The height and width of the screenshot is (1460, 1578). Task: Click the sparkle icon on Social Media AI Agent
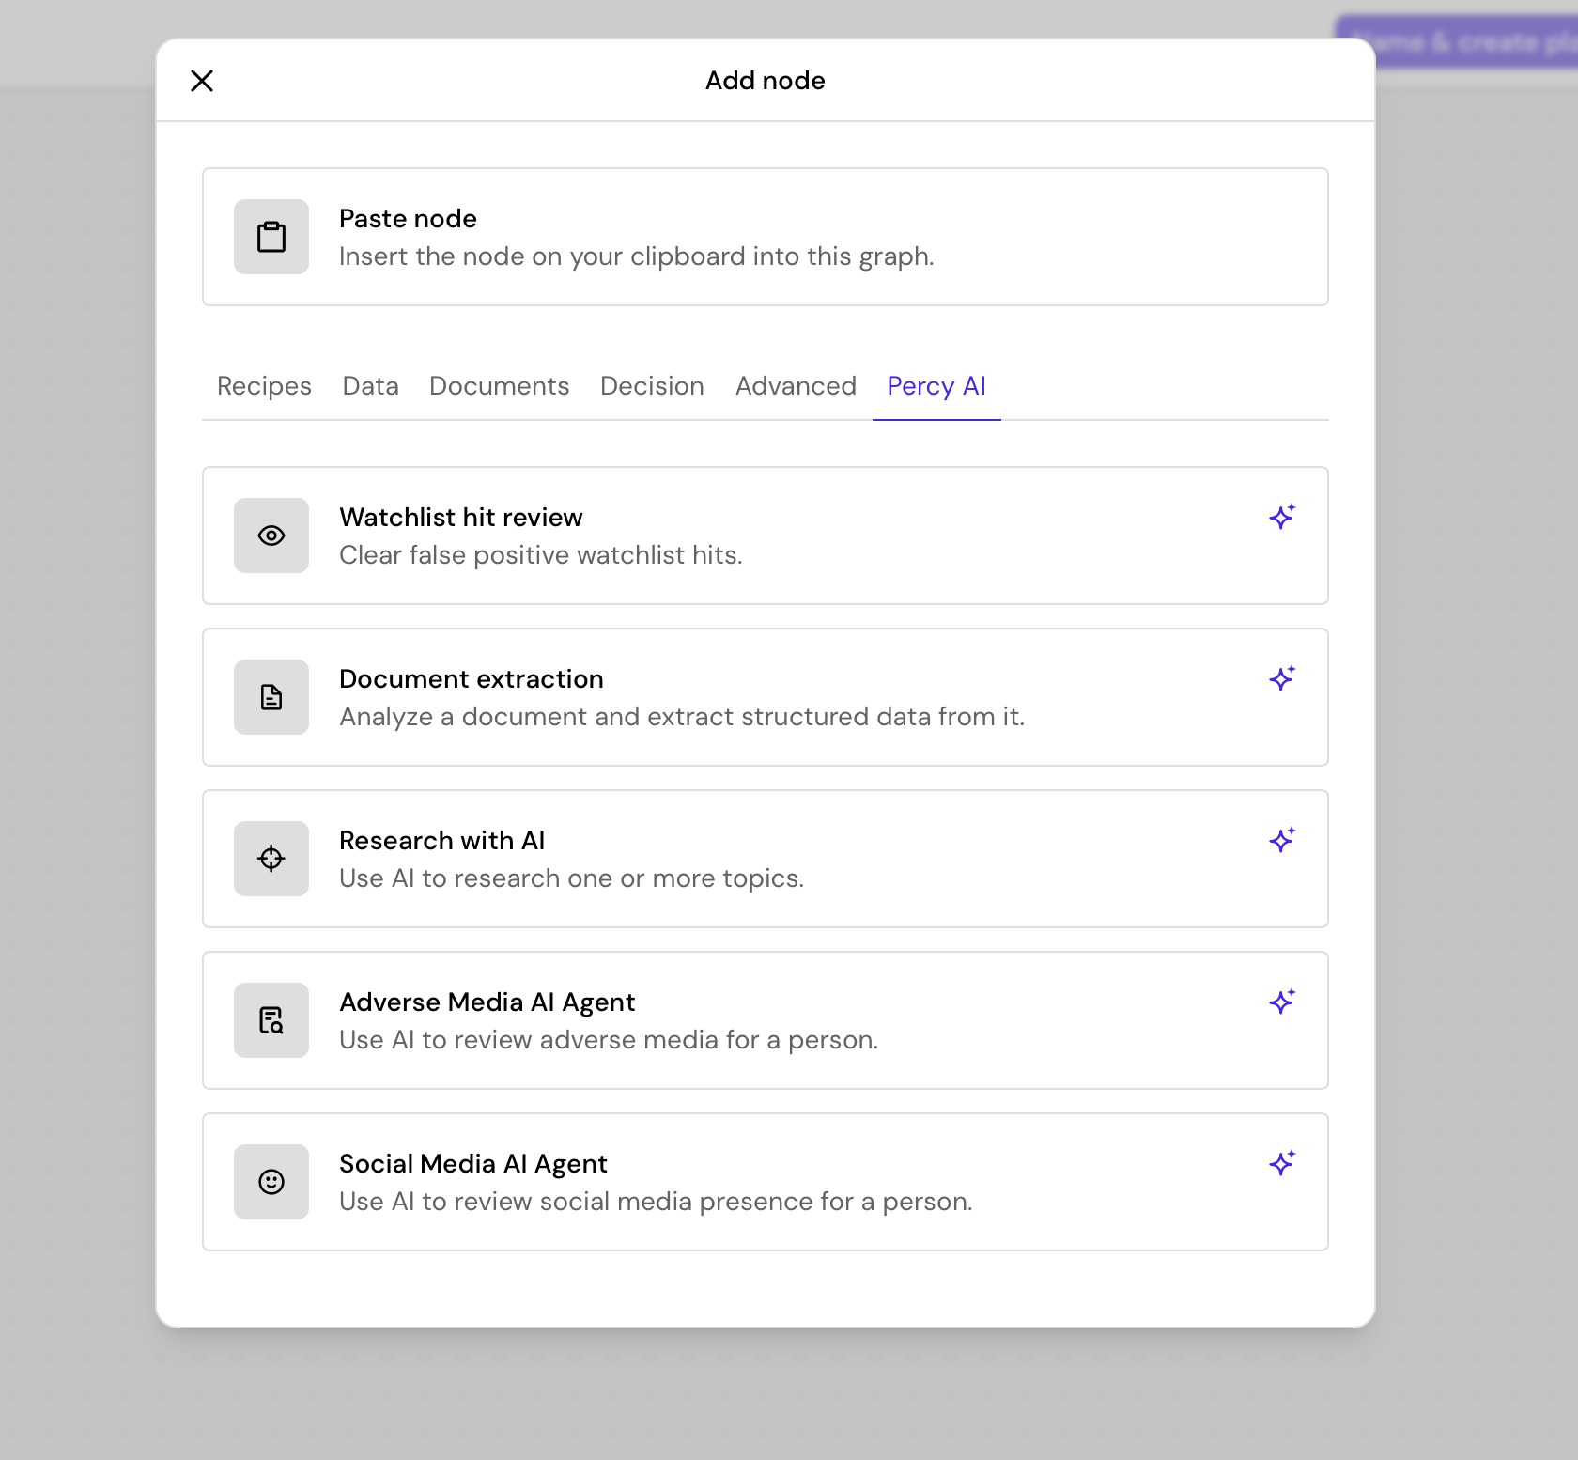1282,1163
